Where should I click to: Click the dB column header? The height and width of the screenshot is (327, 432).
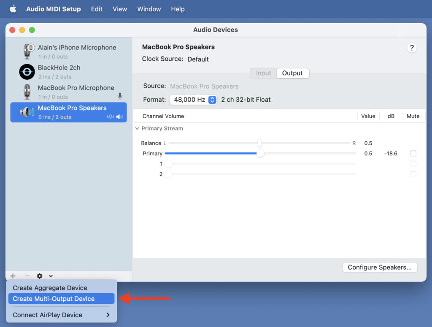point(391,116)
